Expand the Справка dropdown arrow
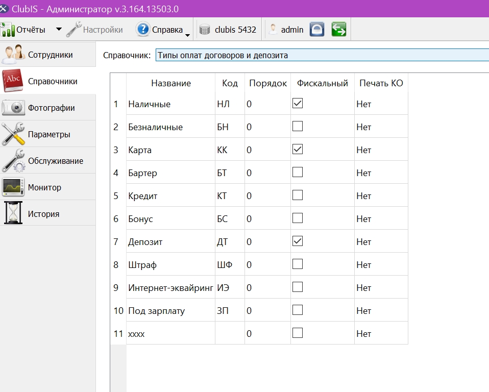The width and height of the screenshot is (489, 392). tap(187, 35)
